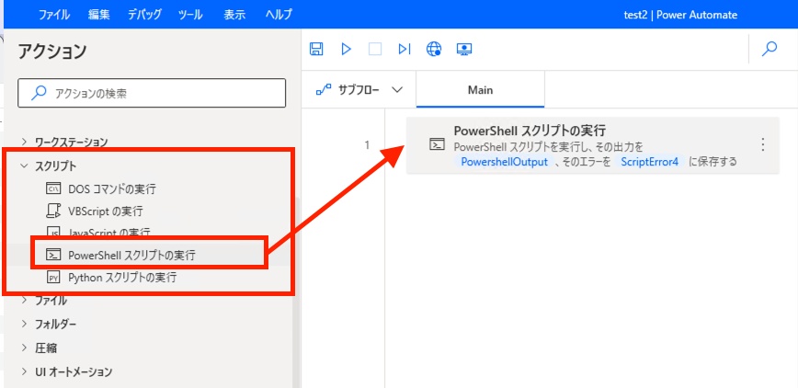Screen dimensions: 798x388
Task: Open the サブフロー dropdown chevron
Action: pyautogui.click(x=397, y=89)
